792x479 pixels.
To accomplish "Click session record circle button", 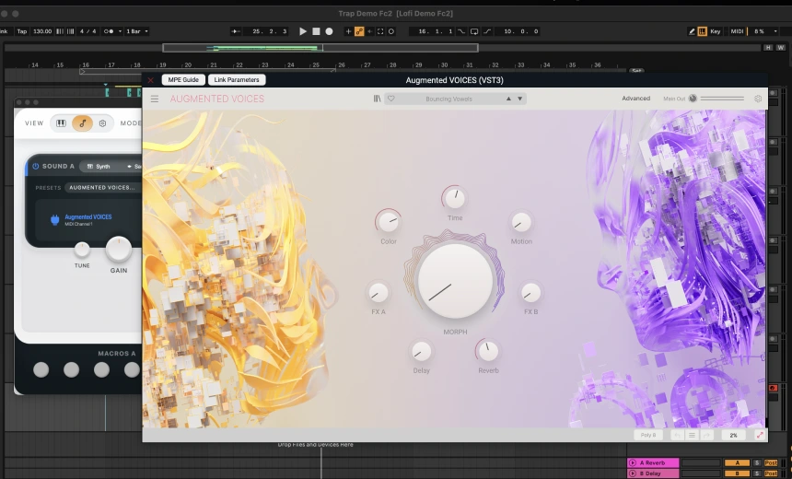I will (x=391, y=31).
